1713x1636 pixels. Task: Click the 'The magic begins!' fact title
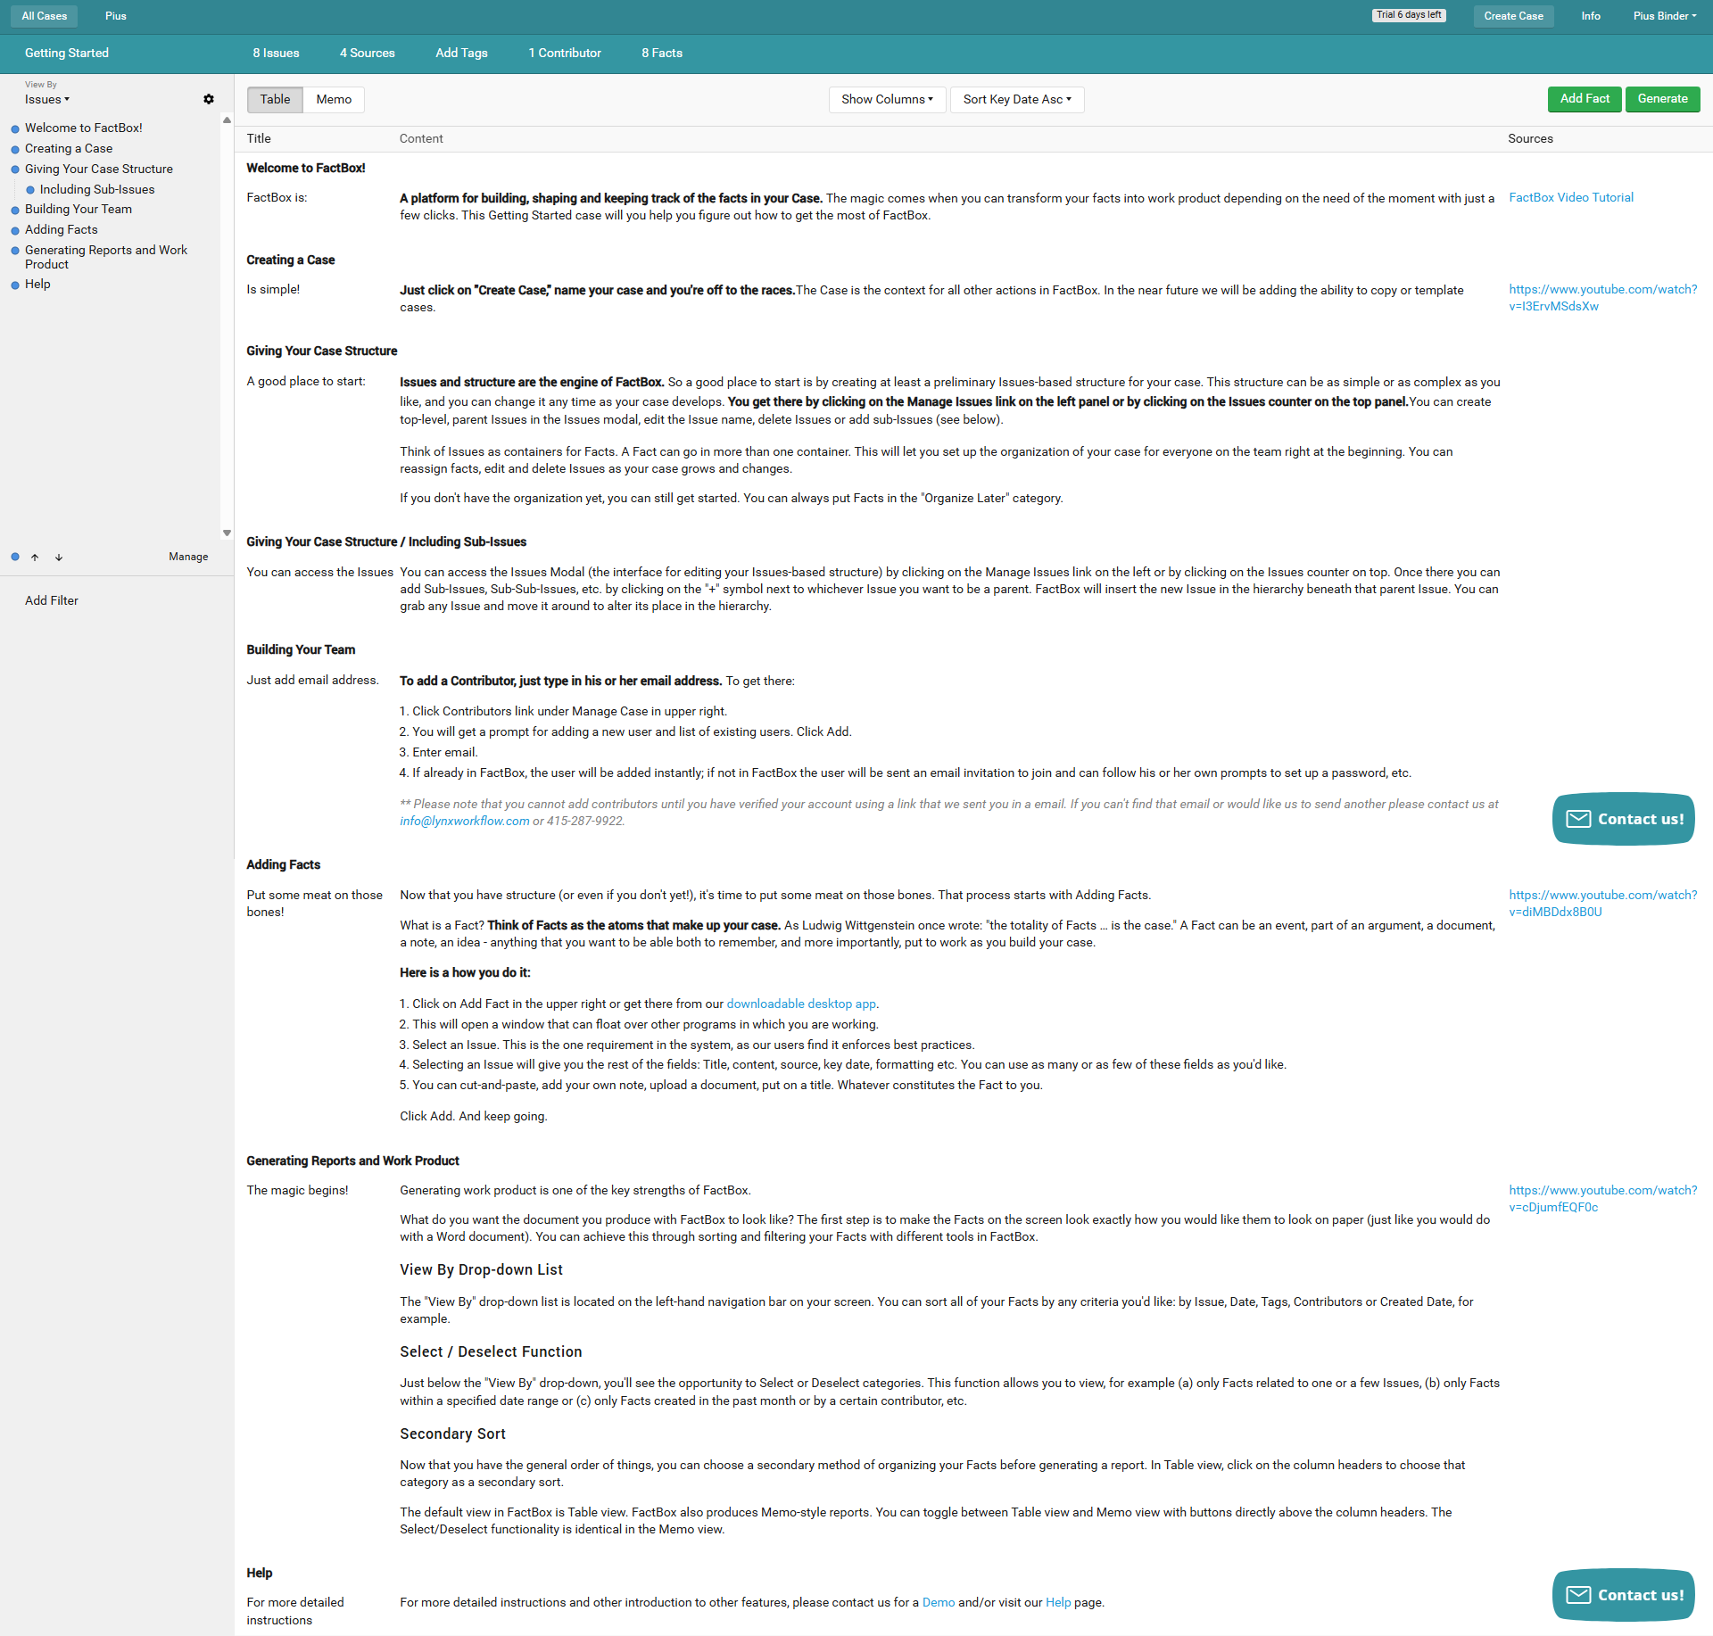[297, 1190]
